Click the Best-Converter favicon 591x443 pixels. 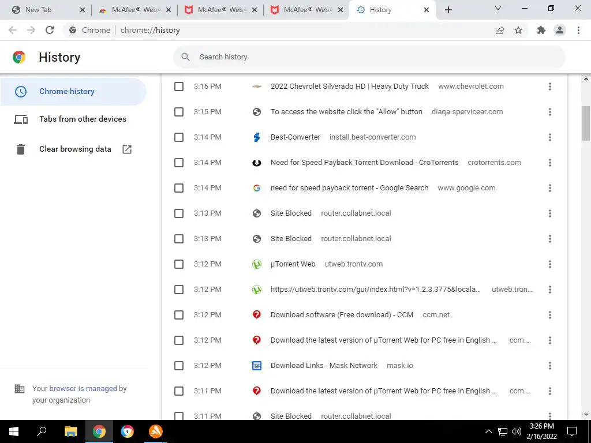tap(257, 137)
